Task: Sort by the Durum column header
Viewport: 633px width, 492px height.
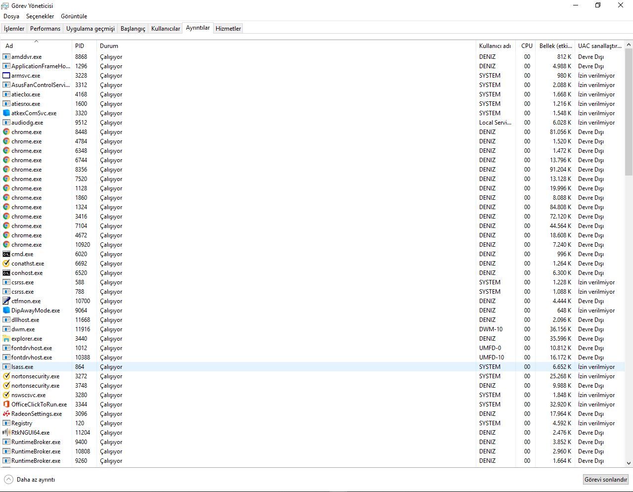Action: click(x=286, y=46)
